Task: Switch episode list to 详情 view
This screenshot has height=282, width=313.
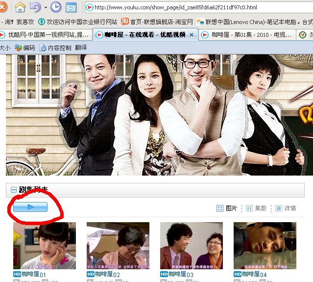Action: (x=290, y=208)
